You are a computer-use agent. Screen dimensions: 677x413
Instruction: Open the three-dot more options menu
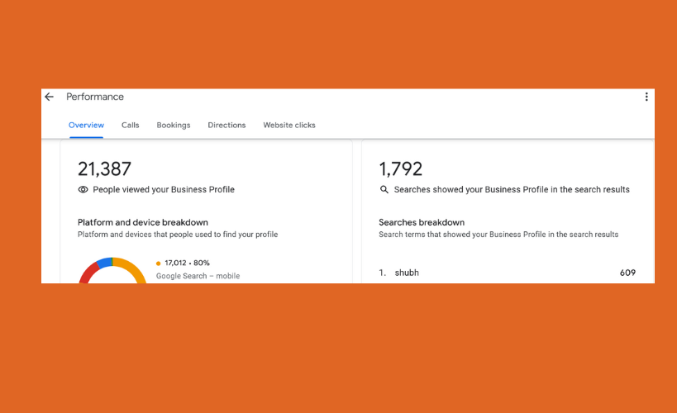click(646, 97)
